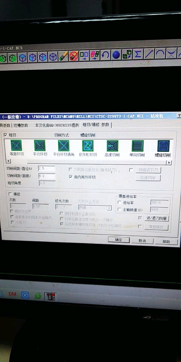Image resolution: width=181 pixels, height=362 pixels.
Task: Click the right arrow of method scrollbar
Action: click(x=169, y=163)
